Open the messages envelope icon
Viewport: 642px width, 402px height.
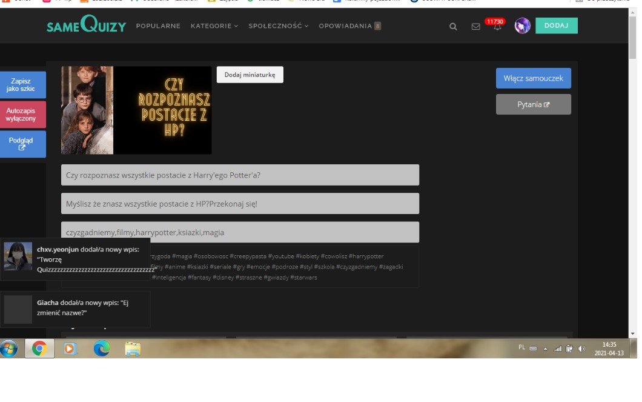click(x=475, y=27)
